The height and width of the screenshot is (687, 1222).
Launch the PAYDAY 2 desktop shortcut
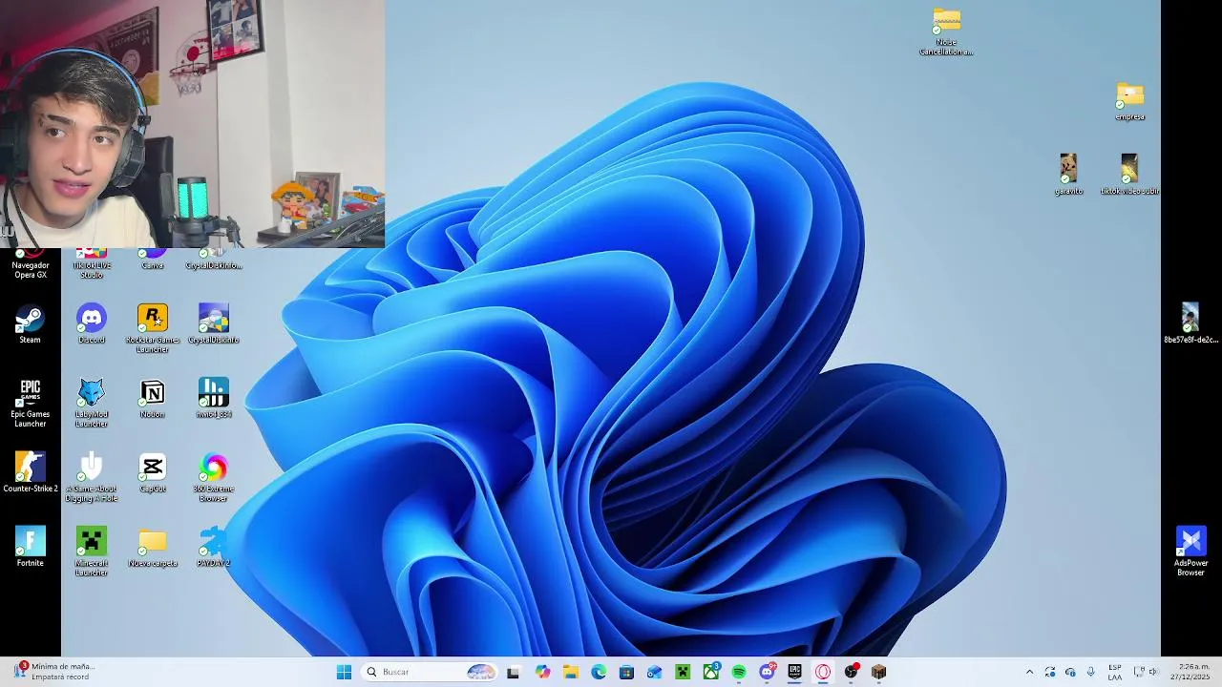click(x=214, y=548)
